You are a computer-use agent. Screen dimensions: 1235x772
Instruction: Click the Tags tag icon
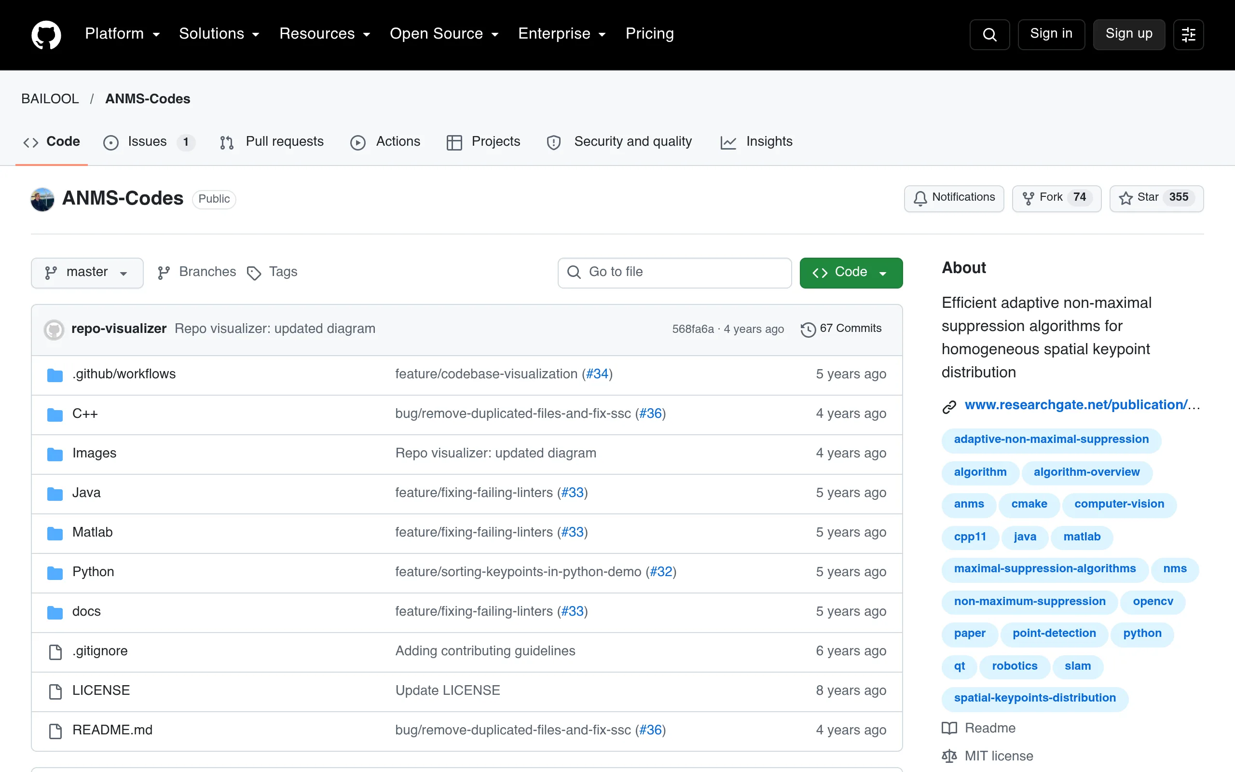(254, 273)
